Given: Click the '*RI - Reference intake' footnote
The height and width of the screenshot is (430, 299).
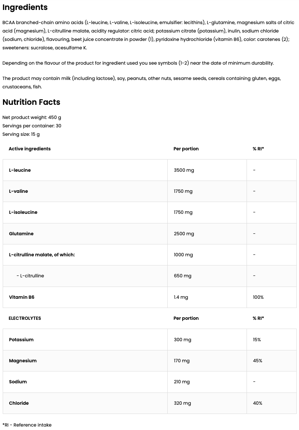Looking at the screenshot, I should [x=27, y=425].
